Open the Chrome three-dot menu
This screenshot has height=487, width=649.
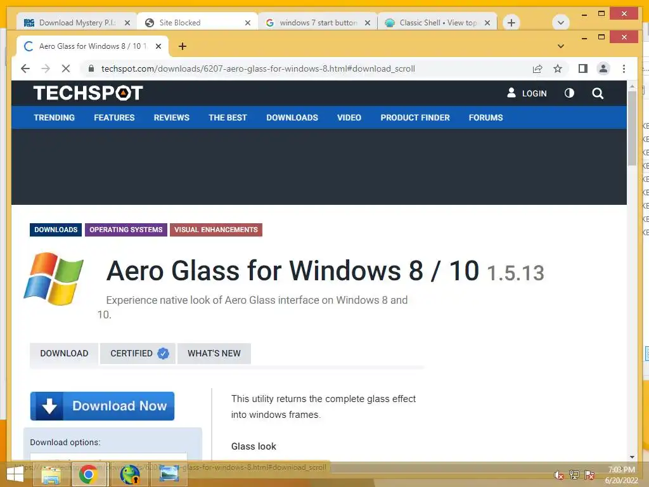[624, 68]
